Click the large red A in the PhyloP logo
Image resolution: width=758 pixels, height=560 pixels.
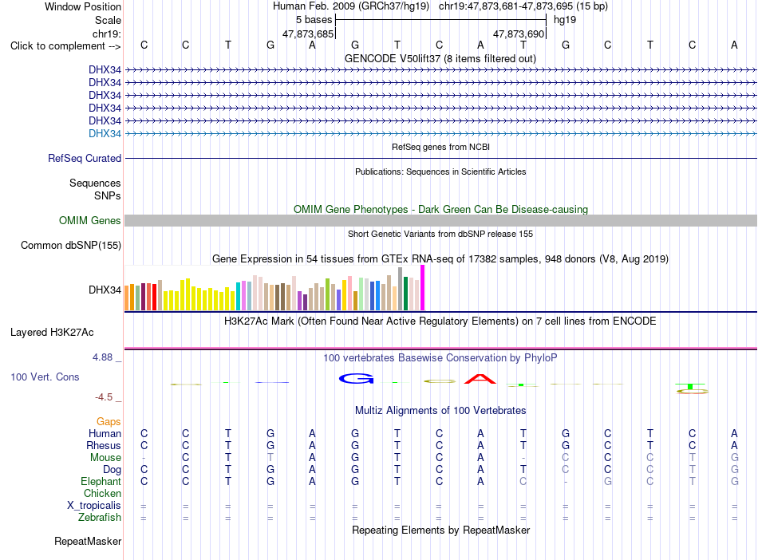(480, 379)
